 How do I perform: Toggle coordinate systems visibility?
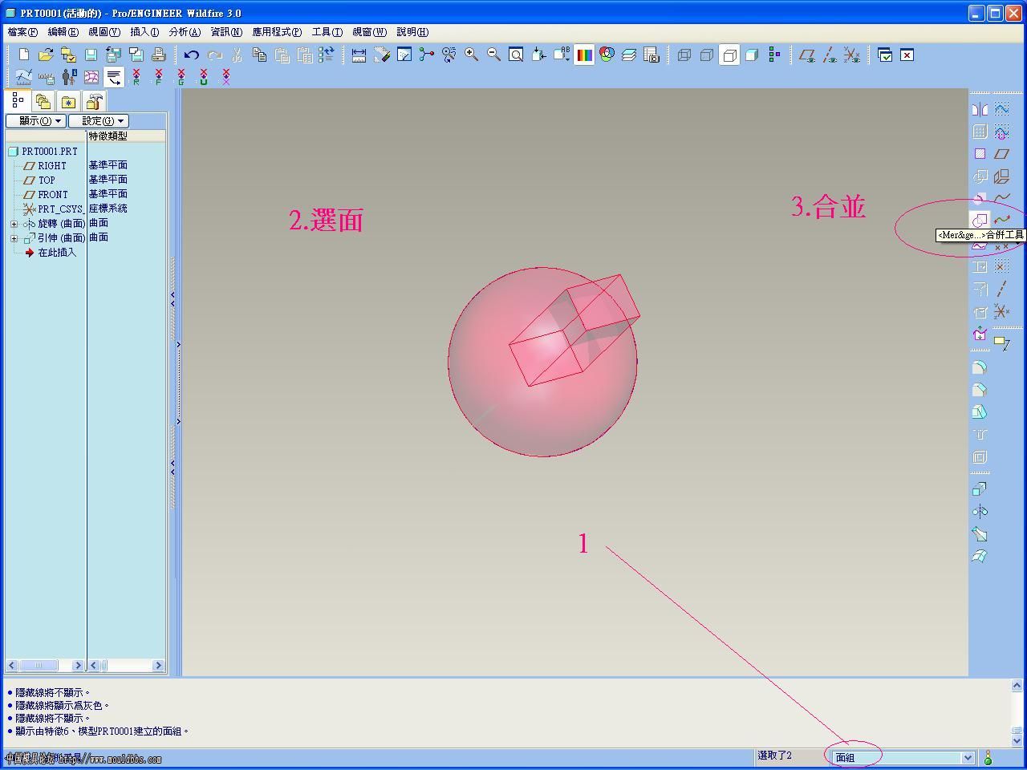pos(852,55)
